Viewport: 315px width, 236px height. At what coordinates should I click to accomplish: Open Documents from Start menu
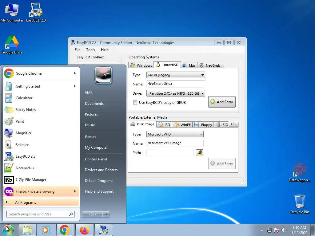click(94, 104)
